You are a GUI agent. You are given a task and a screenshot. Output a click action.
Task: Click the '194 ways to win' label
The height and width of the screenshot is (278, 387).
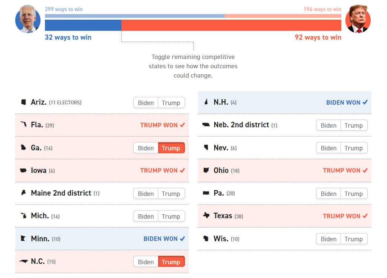[x=323, y=9]
